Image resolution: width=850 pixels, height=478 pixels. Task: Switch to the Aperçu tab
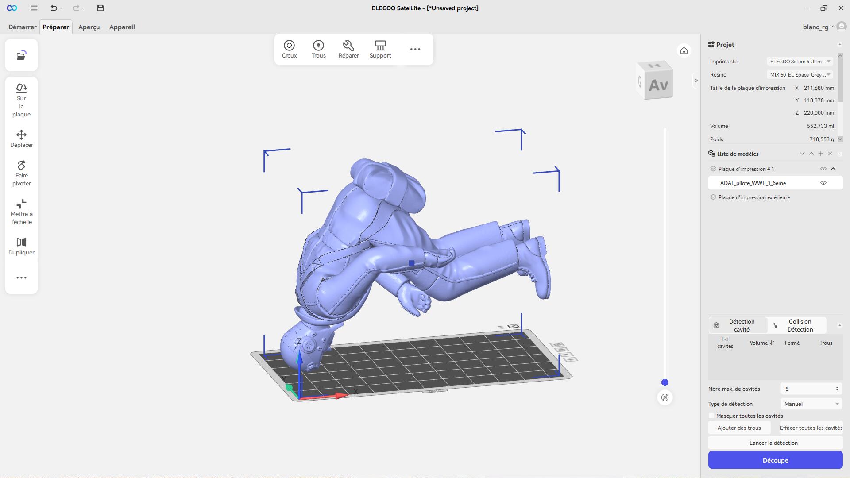point(89,27)
